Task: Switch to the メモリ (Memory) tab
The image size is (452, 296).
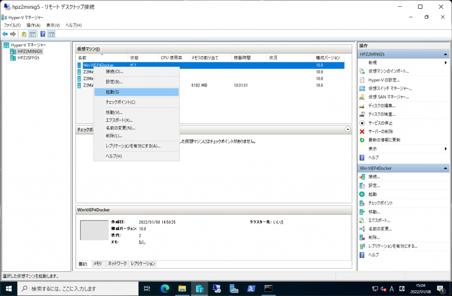Action: [97, 264]
